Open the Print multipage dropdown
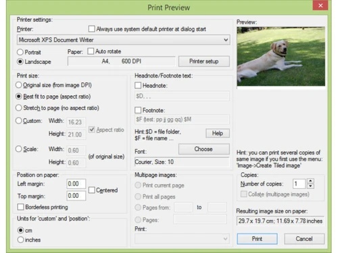The height and width of the screenshot is (253, 338). [x=182, y=239]
